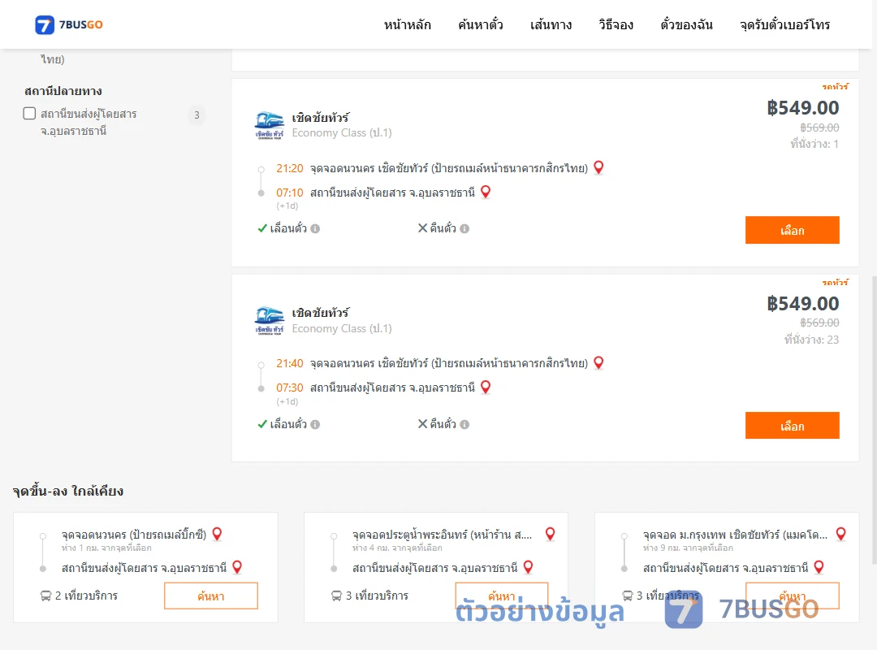Click the 21:20 departure time
Image resolution: width=877 pixels, height=650 pixels.
289,168
